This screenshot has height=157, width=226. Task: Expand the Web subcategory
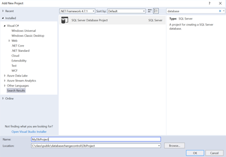pos(9,41)
